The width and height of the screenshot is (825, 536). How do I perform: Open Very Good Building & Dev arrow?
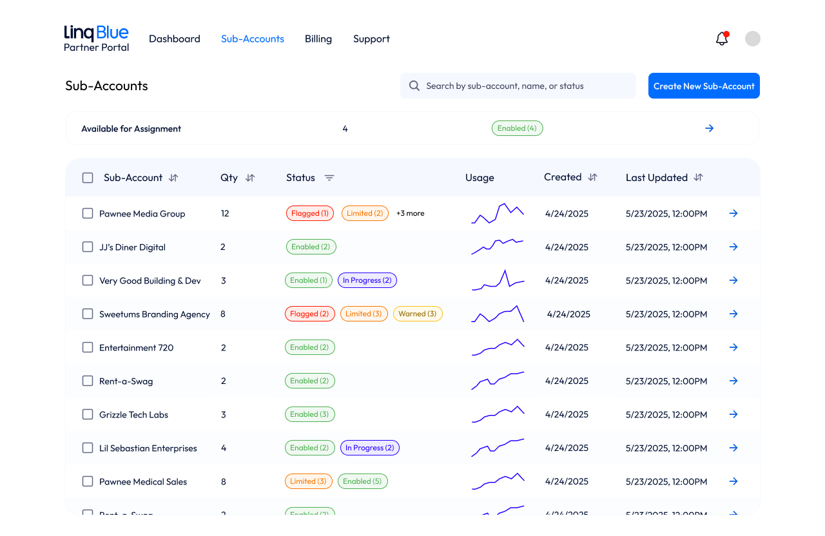[733, 280]
